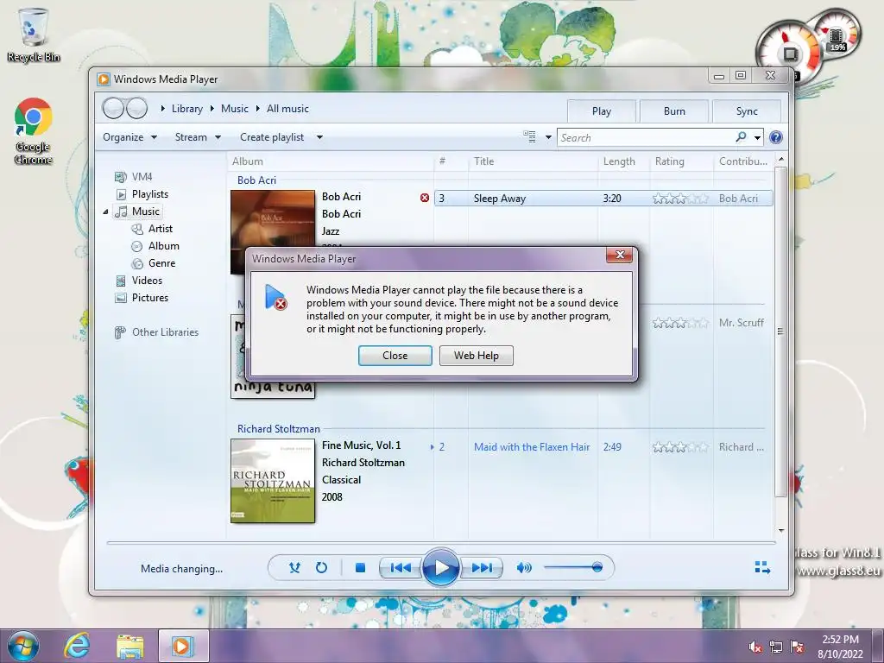Launch Internet Explorer from the taskbar
This screenshot has height=663, width=884.
[x=77, y=646]
